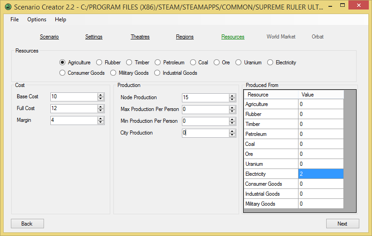This screenshot has height=236, width=372.
Task: Click the Value column header
Action: (x=321, y=95)
